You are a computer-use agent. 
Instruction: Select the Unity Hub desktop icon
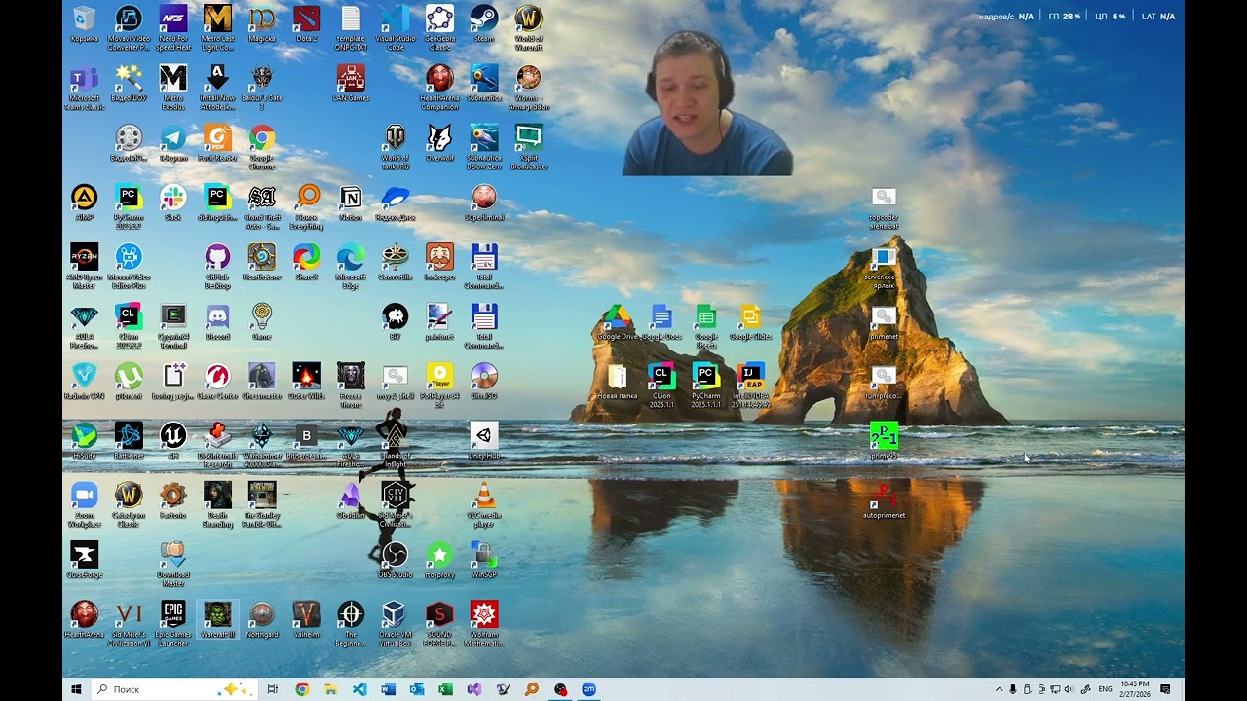[x=483, y=440]
